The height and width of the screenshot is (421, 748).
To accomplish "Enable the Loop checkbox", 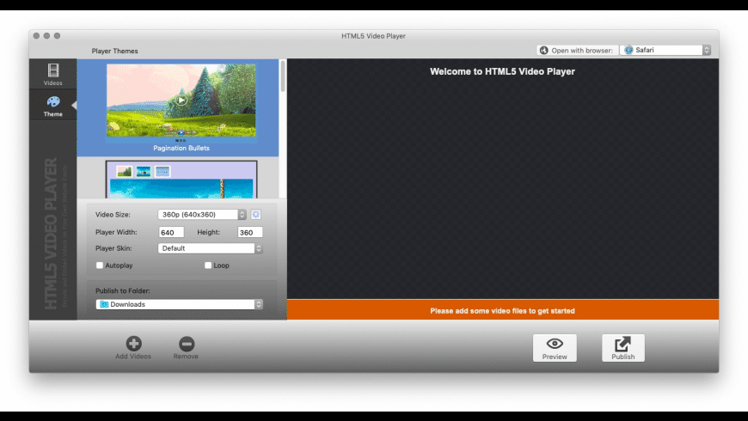I will [208, 265].
